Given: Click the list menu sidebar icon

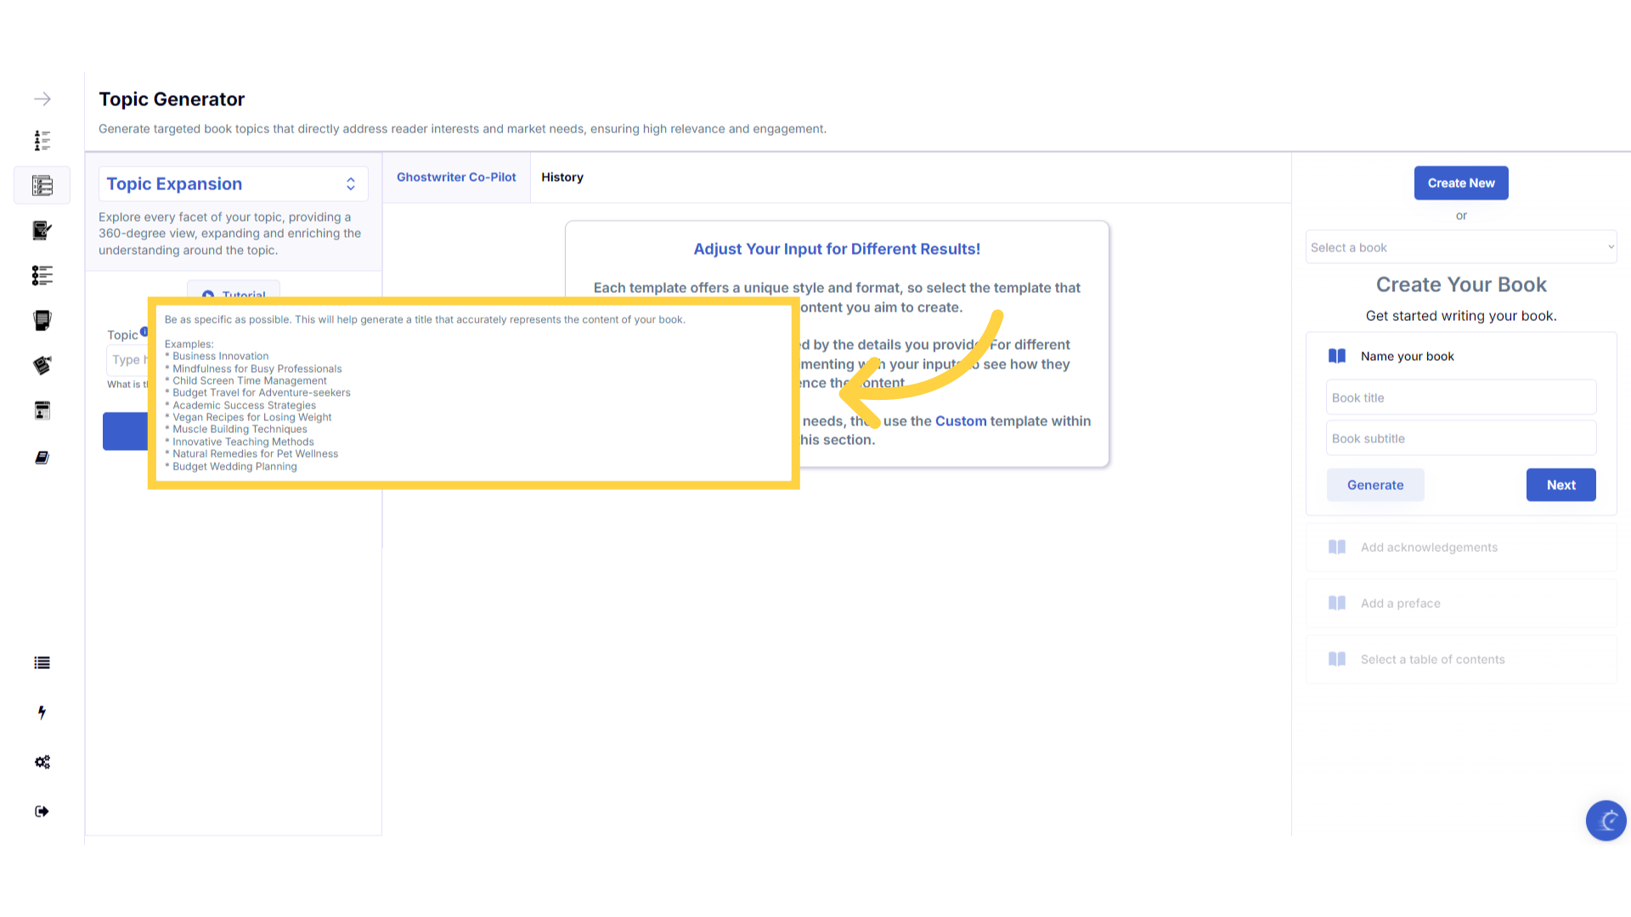Looking at the screenshot, I should (x=42, y=663).
